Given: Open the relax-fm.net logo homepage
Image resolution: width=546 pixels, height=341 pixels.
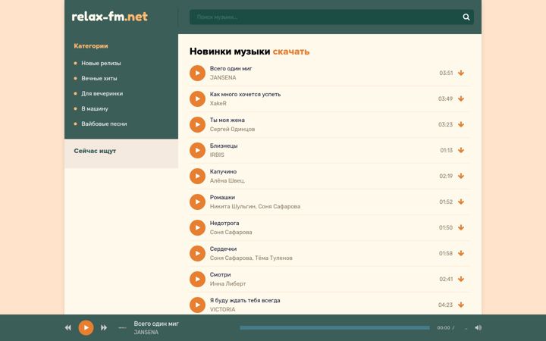Looking at the screenshot, I should (110, 17).
